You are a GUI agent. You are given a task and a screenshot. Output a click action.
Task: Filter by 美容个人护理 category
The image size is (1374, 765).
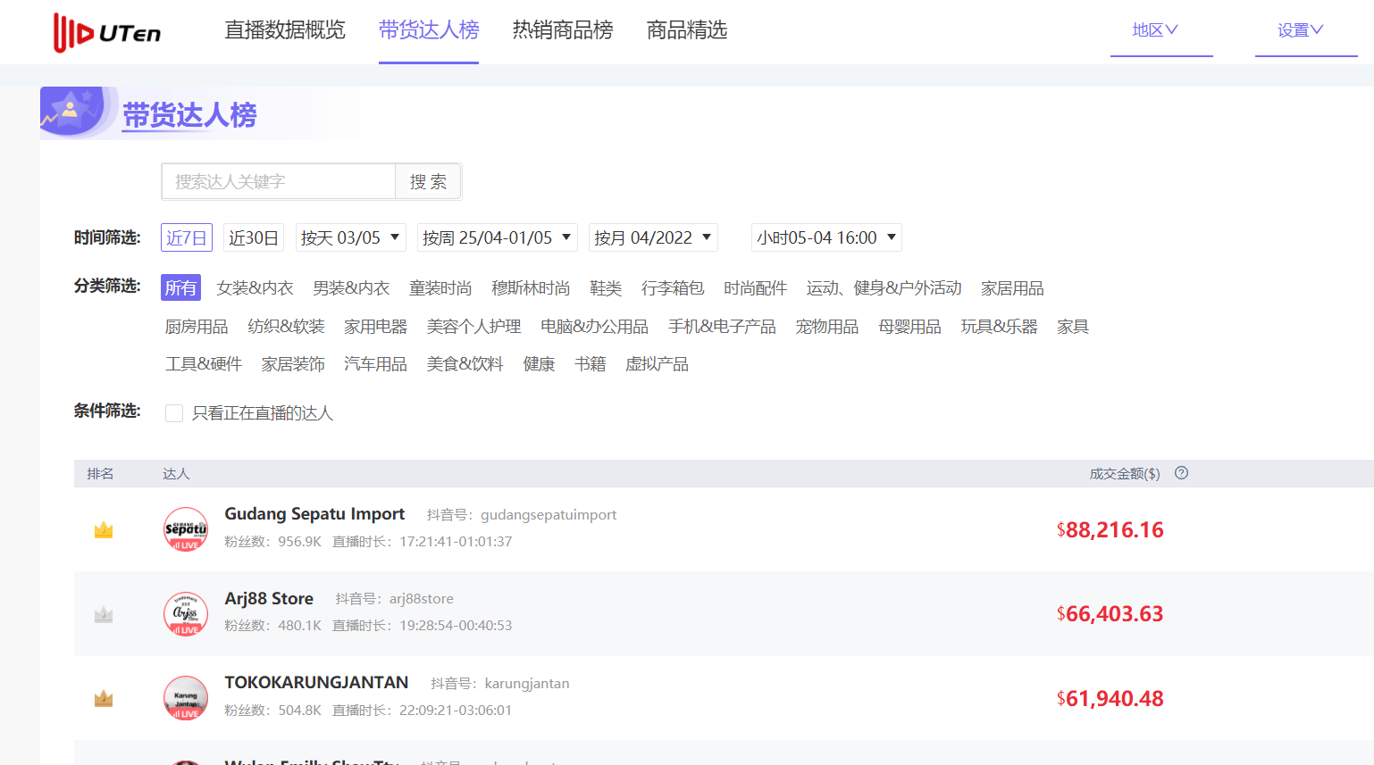coord(473,327)
